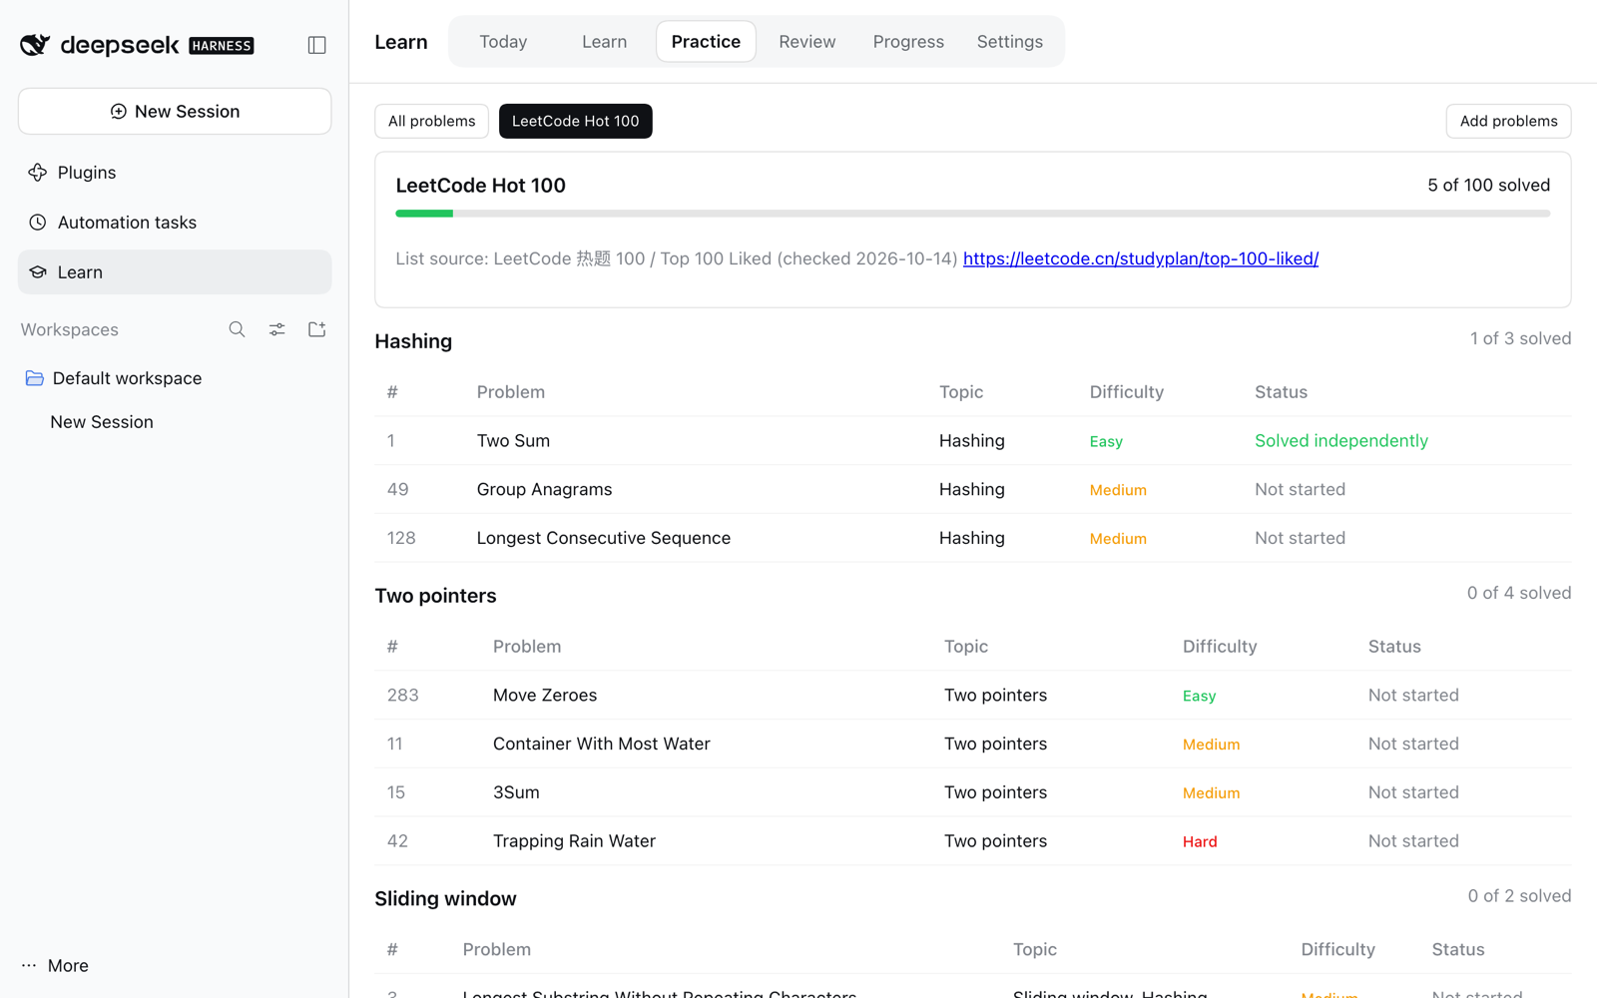Collapse the sidebar panel icon
Viewport: 1597px width, 998px height.
(317, 45)
